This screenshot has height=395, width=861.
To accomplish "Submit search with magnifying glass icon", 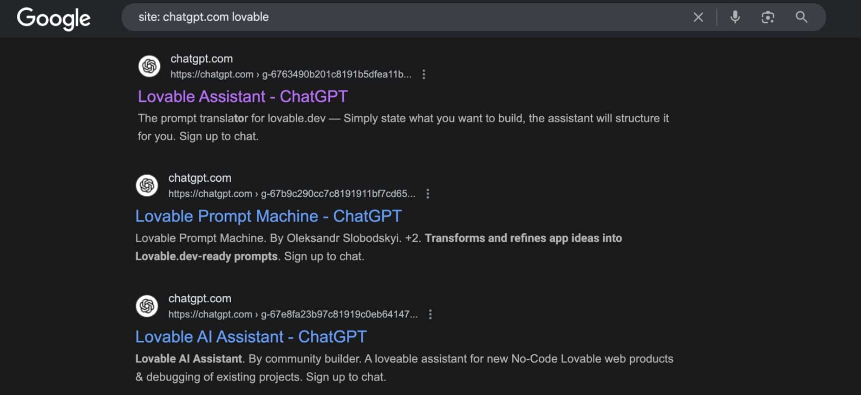I will [x=801, y=18].
